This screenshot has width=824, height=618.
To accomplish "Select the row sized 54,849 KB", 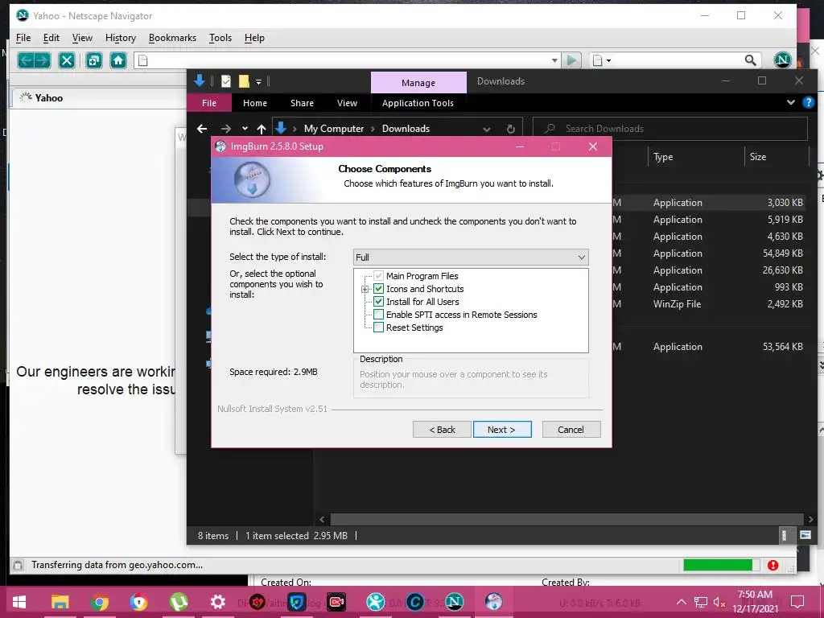I will click(710, 253).
